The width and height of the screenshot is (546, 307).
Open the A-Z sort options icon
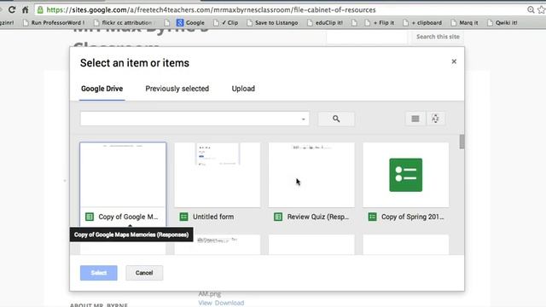(435, 119)
